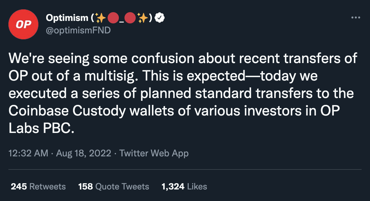Open the three-dot more options menu
370x201 pixels.
pos(356,18)
